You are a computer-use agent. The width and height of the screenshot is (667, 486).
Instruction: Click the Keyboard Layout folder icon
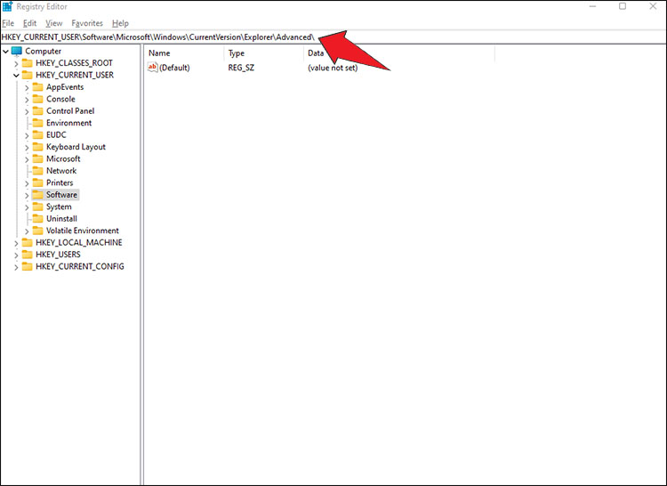click(38, 146)
